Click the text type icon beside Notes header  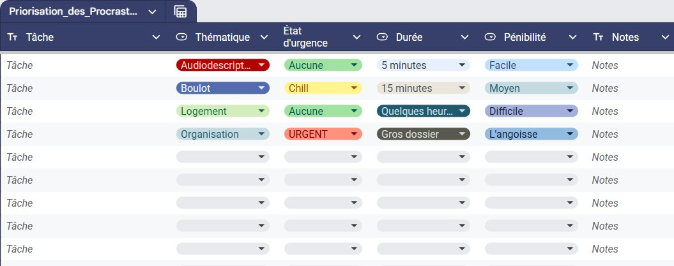[x=598, y=38]
